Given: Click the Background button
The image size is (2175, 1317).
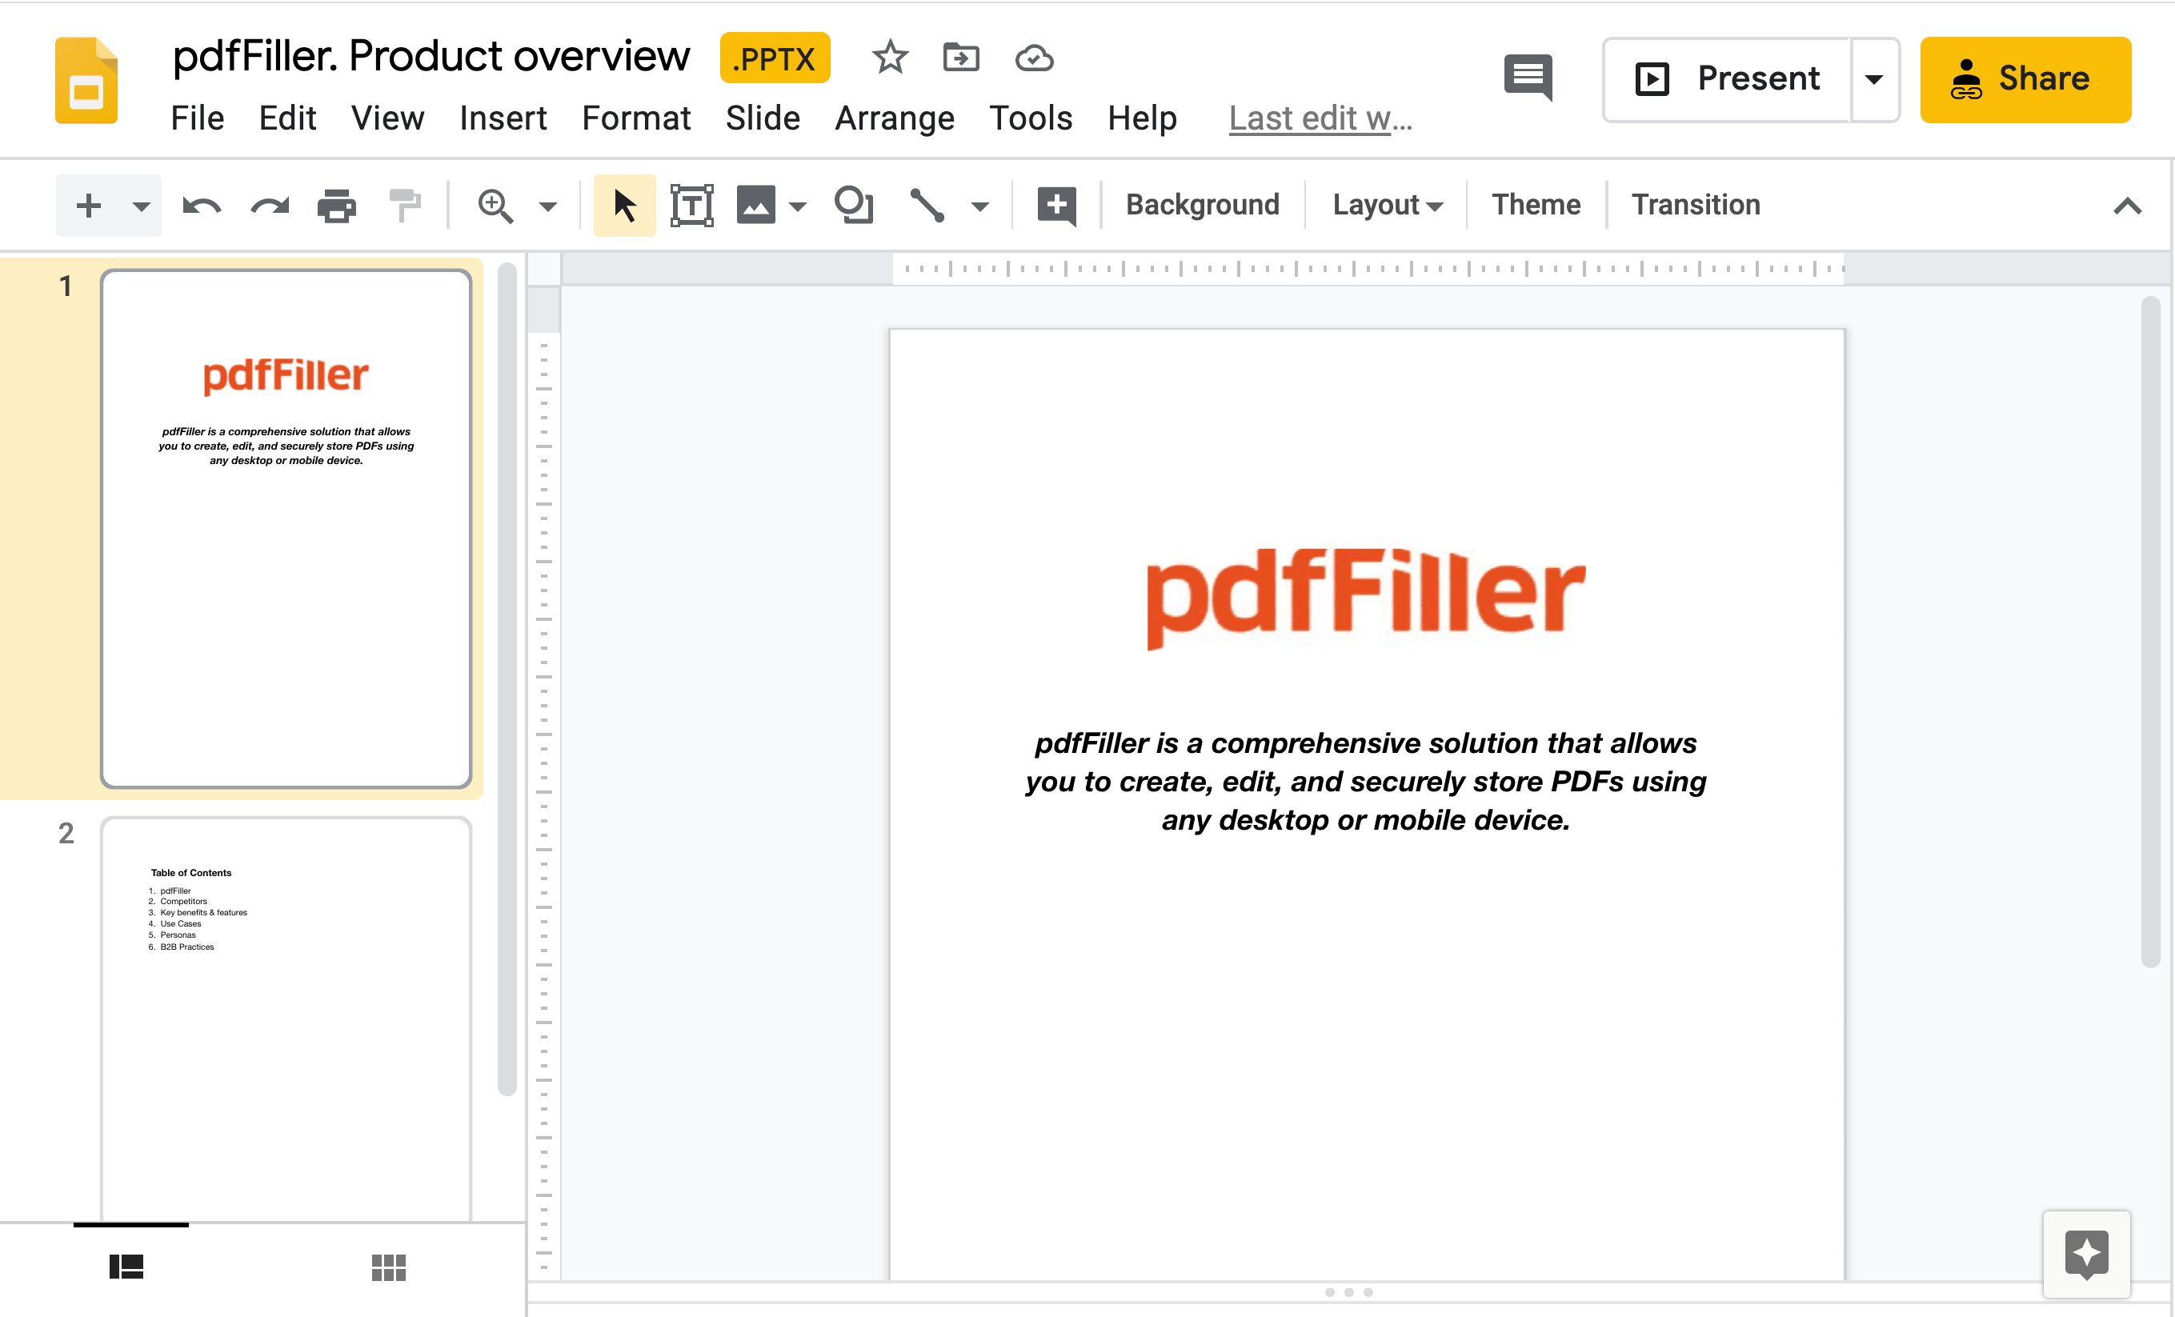Looking at the screenshot, I should point(1203,205).
